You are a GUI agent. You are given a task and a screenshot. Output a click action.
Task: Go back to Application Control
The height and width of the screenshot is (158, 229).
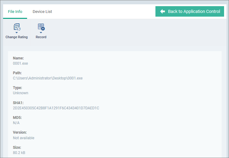pyautogui.click(x=190, y=11)
